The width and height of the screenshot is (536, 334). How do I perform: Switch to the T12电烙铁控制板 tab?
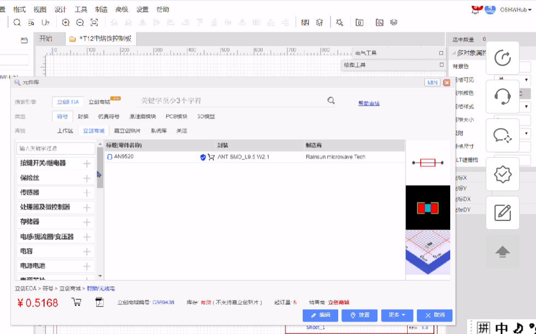coord(101,39)
